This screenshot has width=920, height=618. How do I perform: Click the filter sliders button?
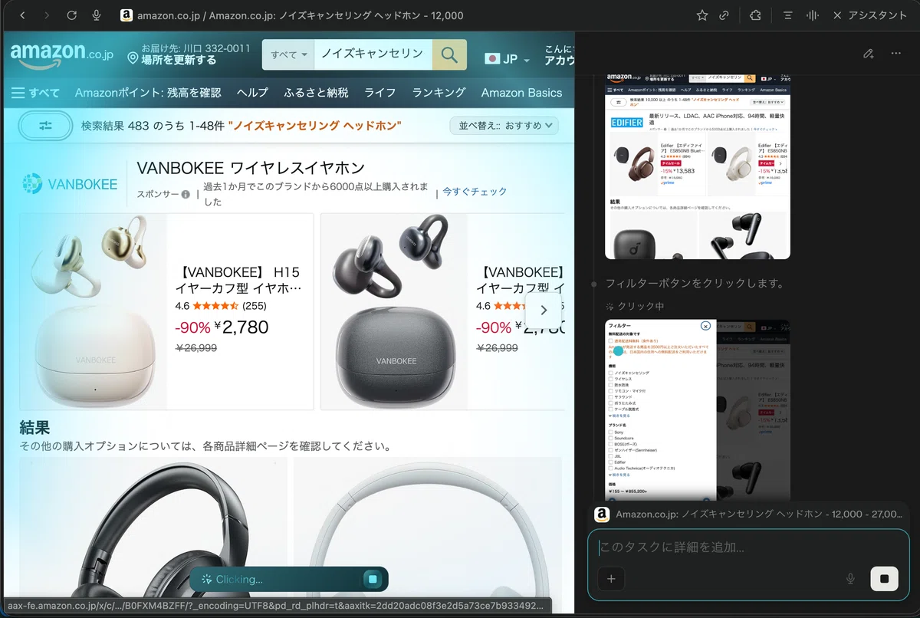tap(45, 126)
